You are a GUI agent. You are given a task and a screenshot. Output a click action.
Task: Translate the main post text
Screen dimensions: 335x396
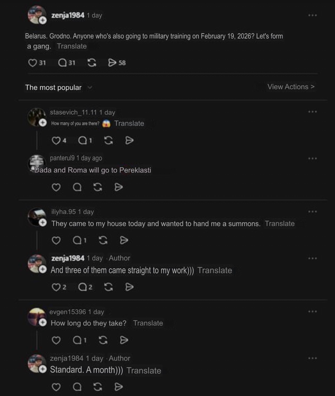[x=72, y=46]
